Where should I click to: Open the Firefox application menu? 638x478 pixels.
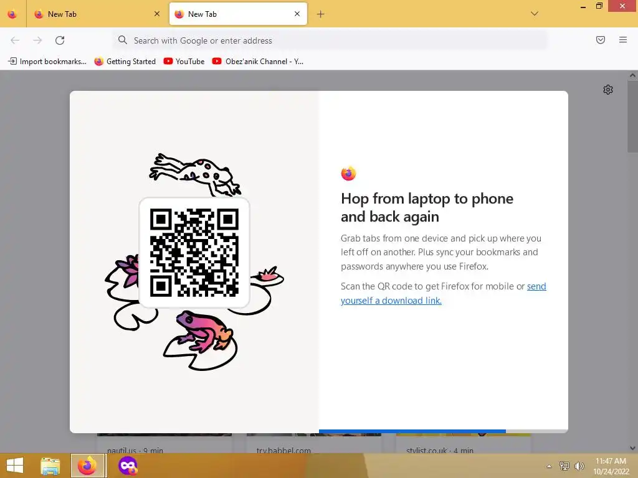(x=623, y=40)
